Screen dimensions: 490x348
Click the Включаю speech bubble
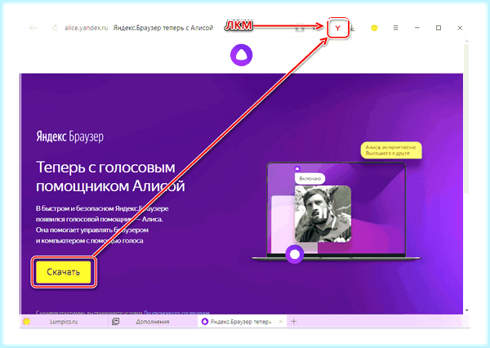[x=310, y=179]
